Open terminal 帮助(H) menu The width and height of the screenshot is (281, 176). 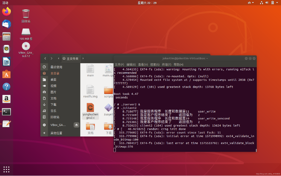178,65
